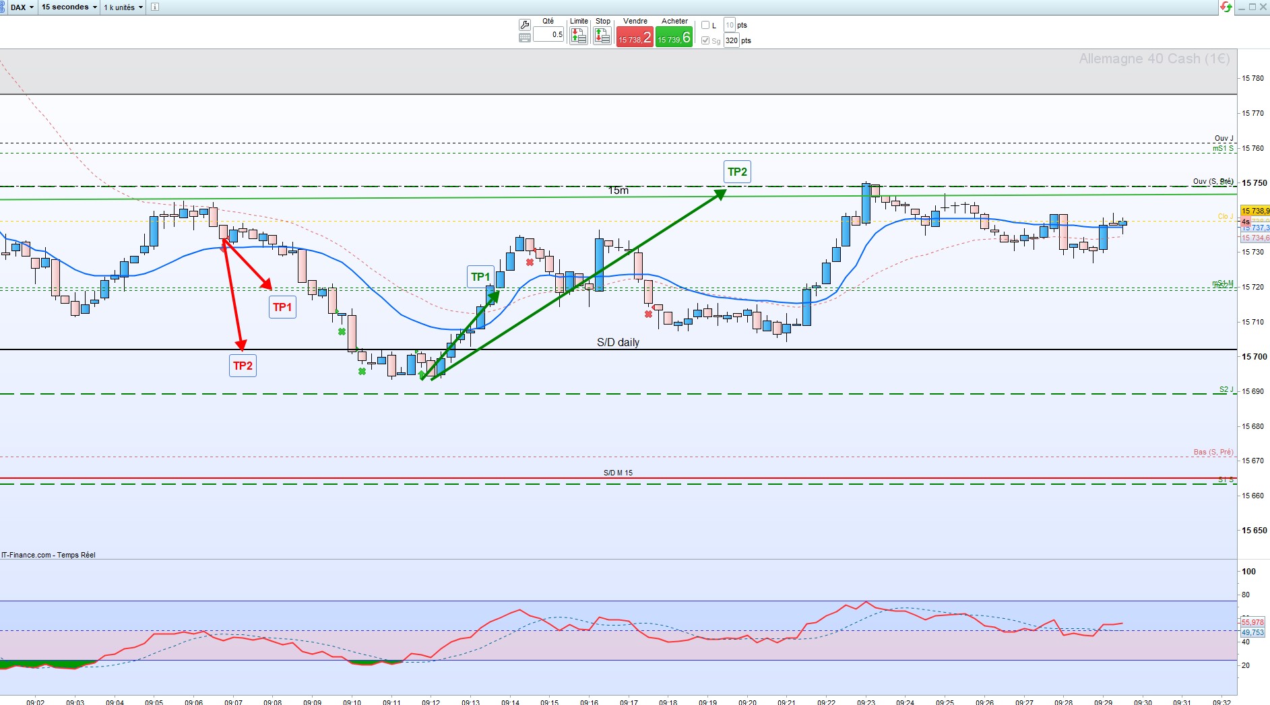The height and width of the screenshot is (705, 1270).
Task: Enable the L limit checkbox
Action: click(705, 25)
